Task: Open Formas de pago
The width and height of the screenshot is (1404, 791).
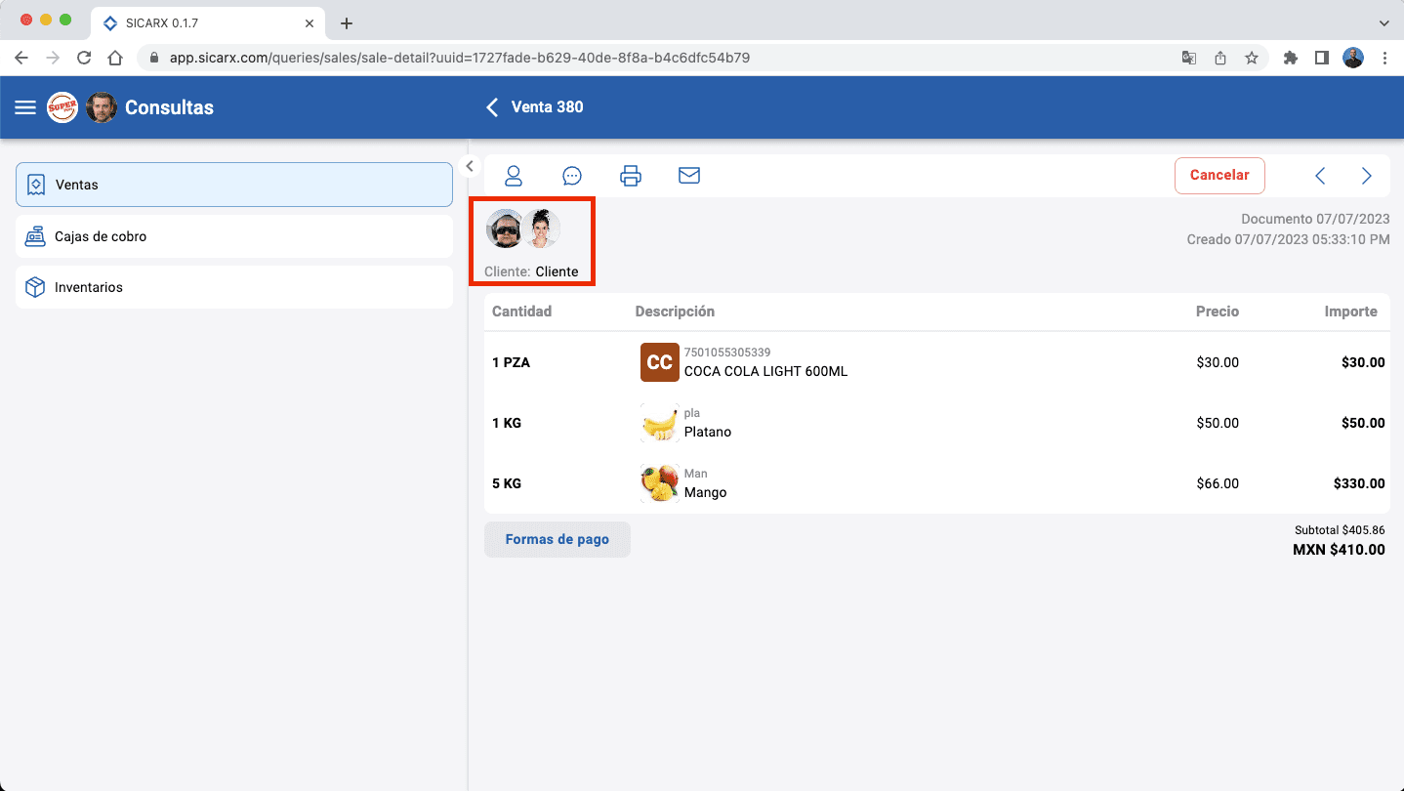Action: [557, 539]
